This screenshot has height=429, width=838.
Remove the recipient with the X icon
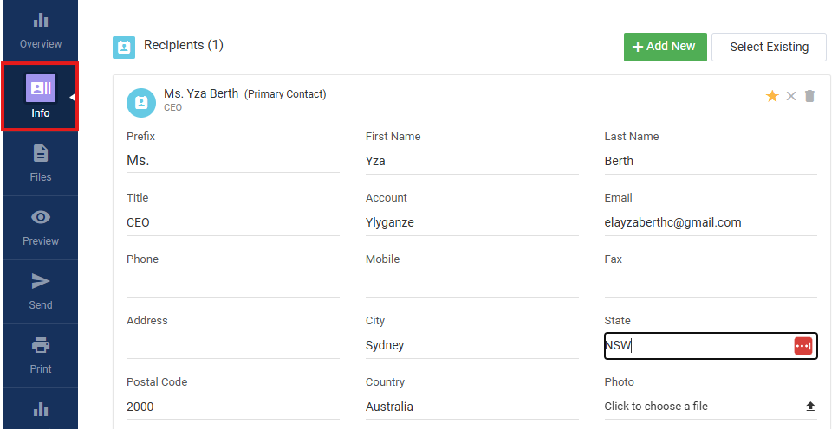791,96
